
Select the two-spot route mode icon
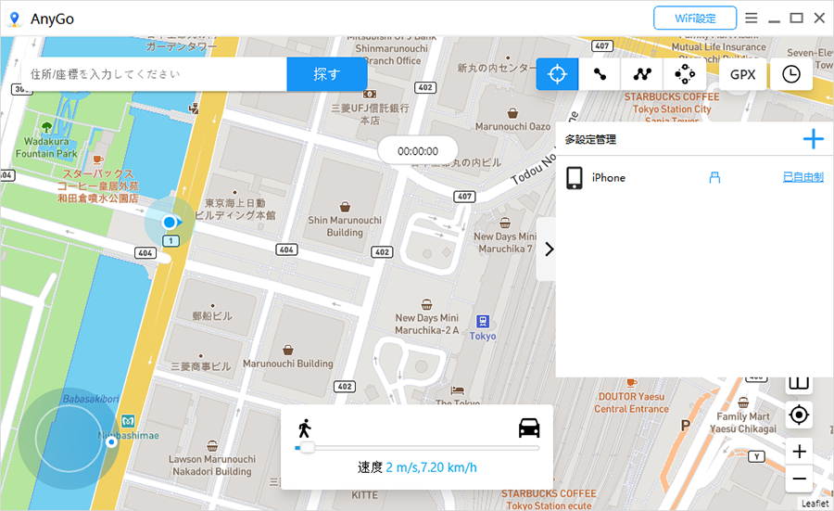click(600, 74)
